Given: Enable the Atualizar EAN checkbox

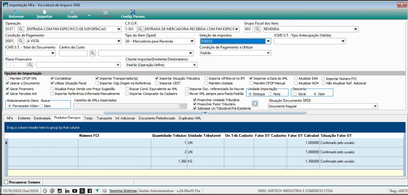Looking at the screenshot, I should [x=296, y=79].
